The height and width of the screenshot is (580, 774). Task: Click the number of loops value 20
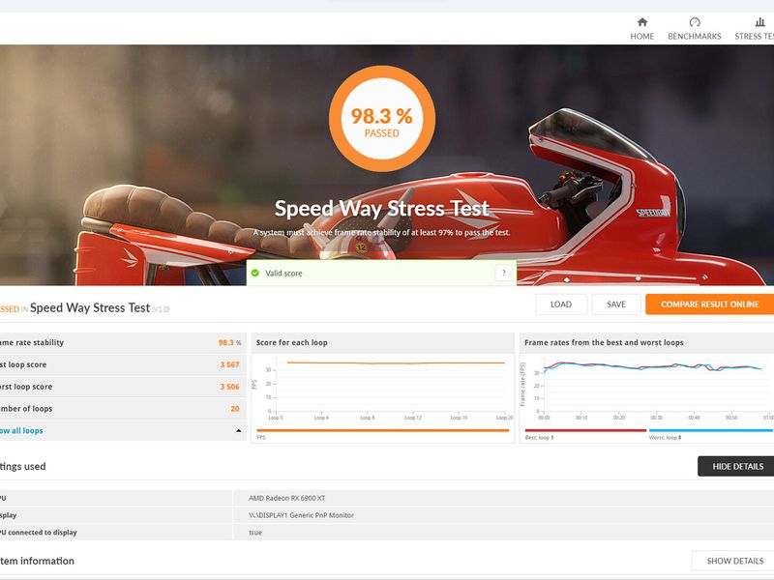point(235,408)
